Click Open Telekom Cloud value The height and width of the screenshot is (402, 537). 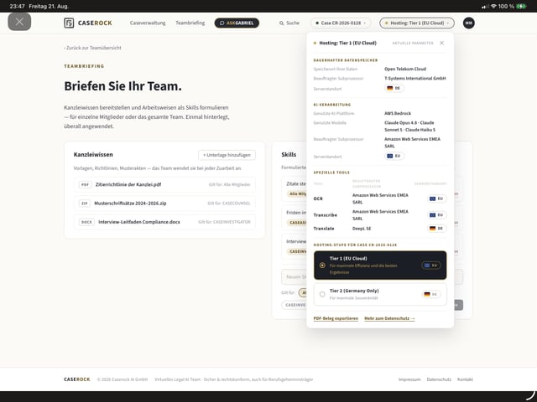point(405,69)
